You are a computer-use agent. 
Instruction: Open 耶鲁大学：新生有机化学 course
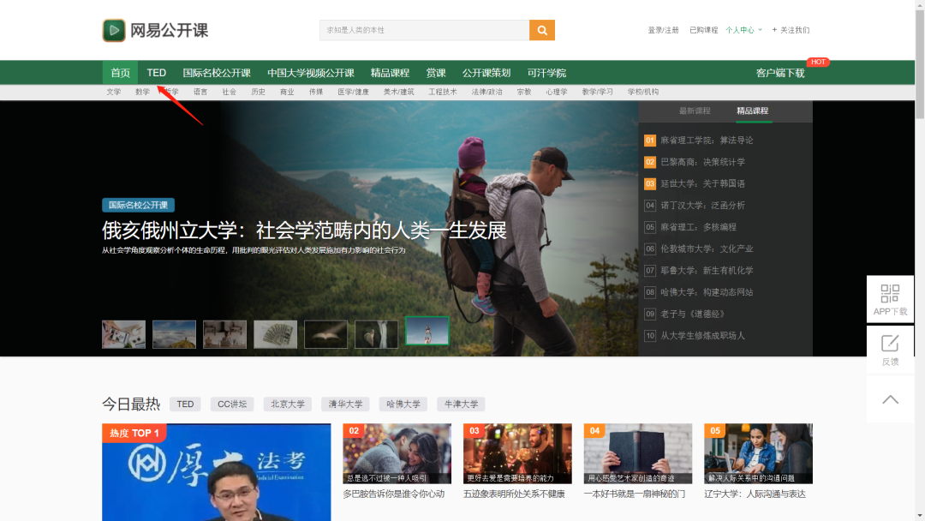point(707,270)
